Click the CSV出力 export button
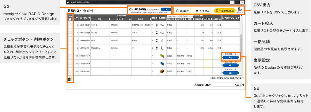The width and height of the screenshot is (311, 112). pyautogui.click(x=183, y=11)
